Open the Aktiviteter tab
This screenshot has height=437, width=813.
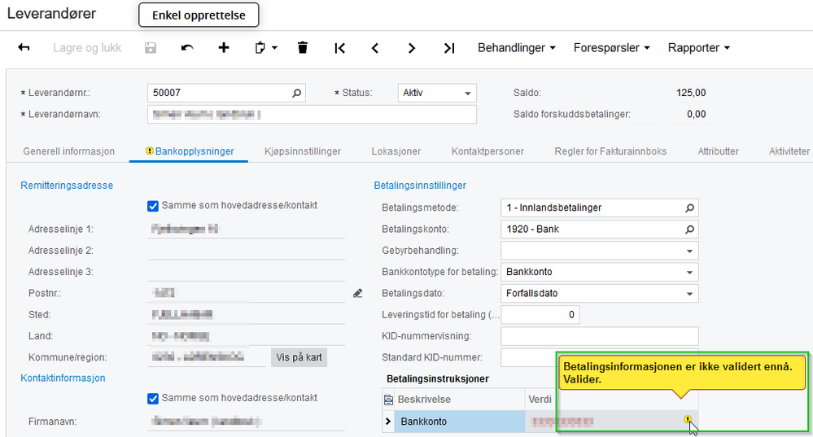tap(789, 151)
